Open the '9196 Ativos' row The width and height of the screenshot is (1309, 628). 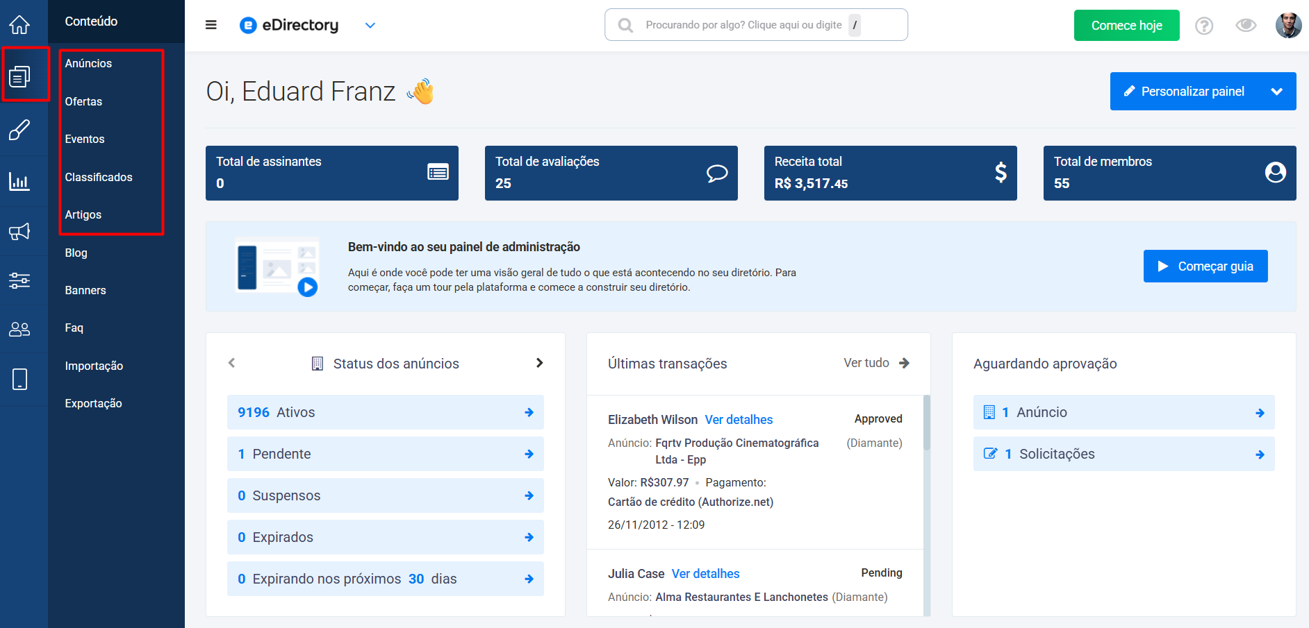pyautogui.click(x=386, y=412)
